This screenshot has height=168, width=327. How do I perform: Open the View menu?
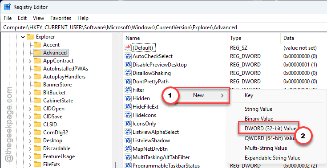tap(38, 18)
